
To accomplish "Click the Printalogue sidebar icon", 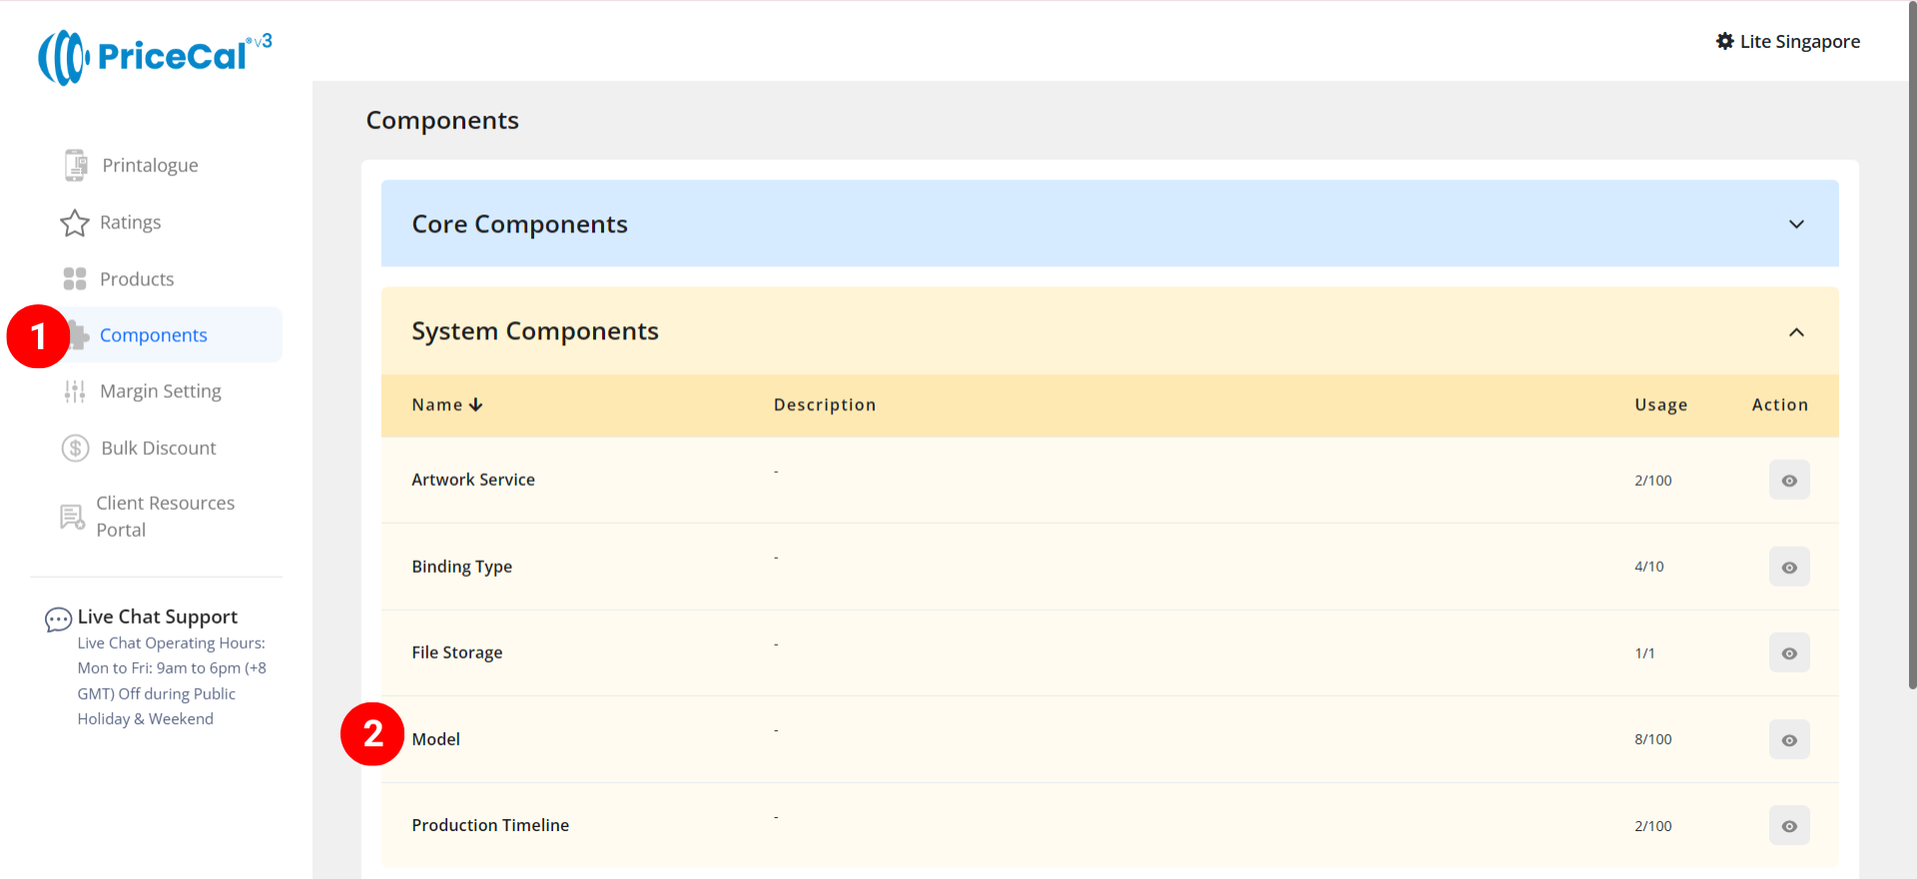I will (x=76, y=166).
